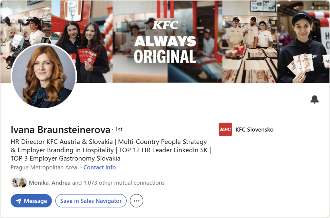Click the KFC Always Original banner image
This screenshot has height=218, width=330.
(165, 42)
